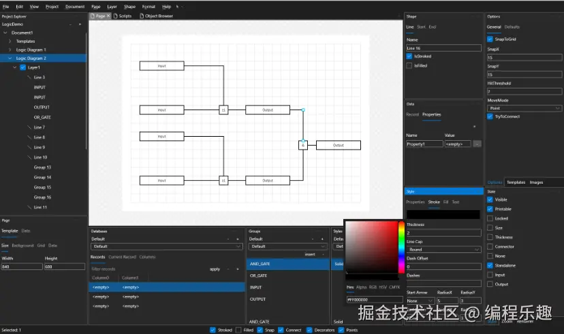564x334 pixels.
Task: Toggle the Points checkbox in status bar
Action: (x=341, y=330)
